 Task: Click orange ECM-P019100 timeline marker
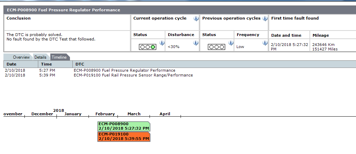[x=124, y=137]
